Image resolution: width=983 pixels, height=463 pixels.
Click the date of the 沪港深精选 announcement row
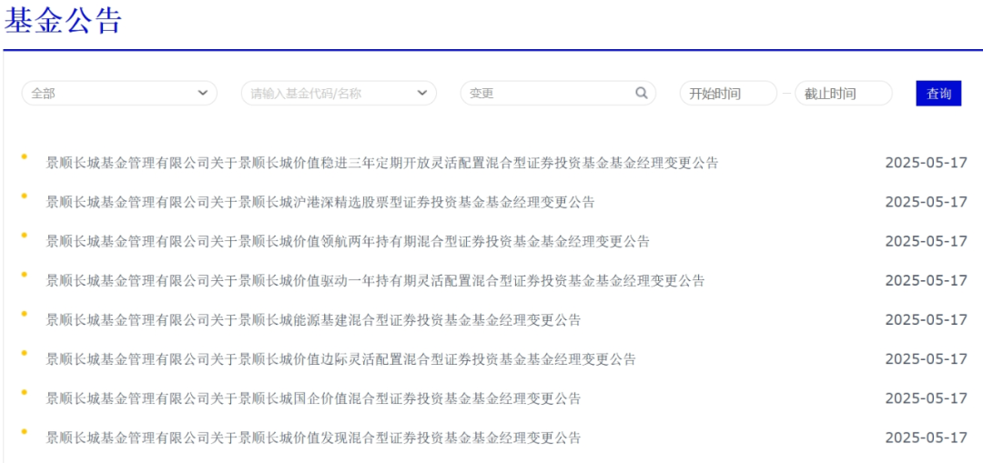pyautogui.click(x=926, y=202)
